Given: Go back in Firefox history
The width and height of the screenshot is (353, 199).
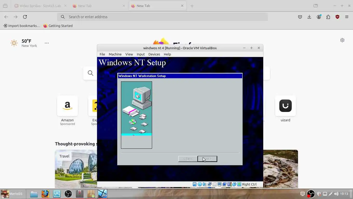Looking at the screenshot, I should (6, 17).
